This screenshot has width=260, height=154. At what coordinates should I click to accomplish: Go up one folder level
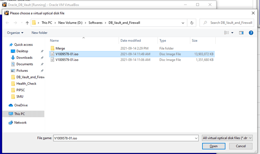coord(27,23)
